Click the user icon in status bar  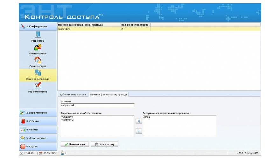[x=63, y=153]
